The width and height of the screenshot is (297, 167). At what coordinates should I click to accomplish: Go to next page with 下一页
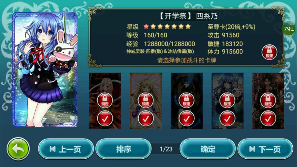pyautogui.click(x=265, y=149)
